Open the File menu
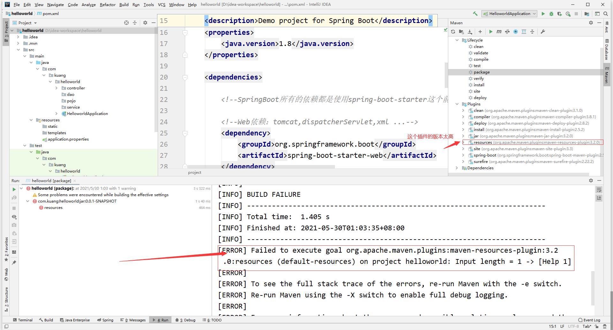The height and width of the screenshot is (330, 613). click(17, 4)
